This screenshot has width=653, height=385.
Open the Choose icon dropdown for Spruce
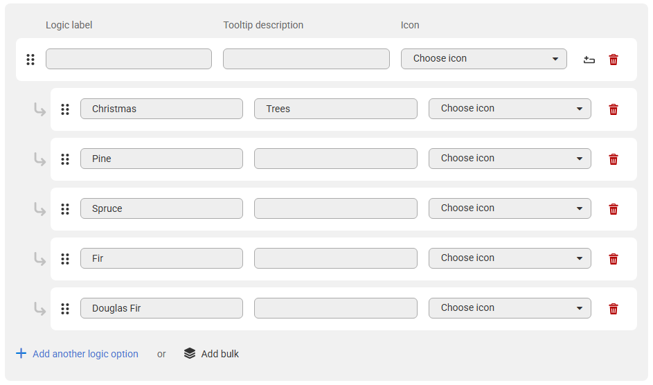click(x=510, y=208)
